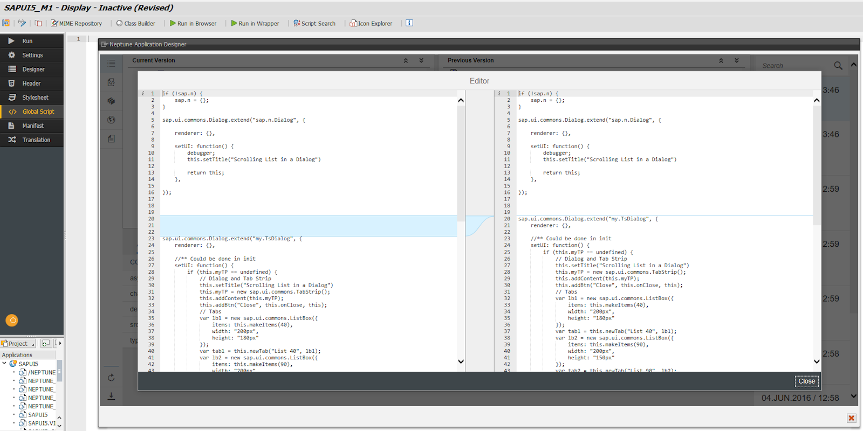
Task: Click the Neptune Application Designer title icon
Action: (105, 44)
